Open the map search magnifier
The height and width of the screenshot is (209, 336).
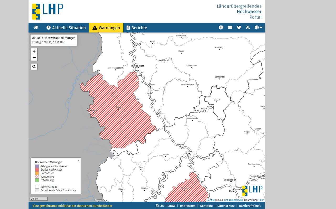click(34, 67)
